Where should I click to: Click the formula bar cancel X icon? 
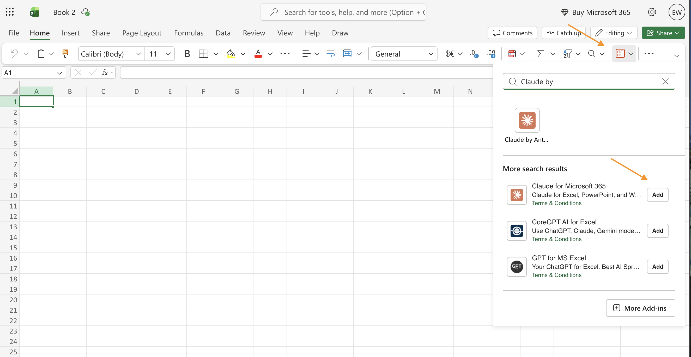78,72
